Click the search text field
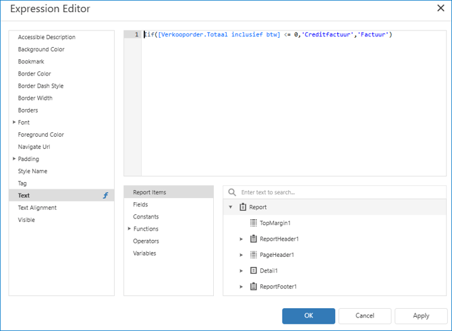Image resolution: width=452 pixels, height=331 pixels. [341, 192]
